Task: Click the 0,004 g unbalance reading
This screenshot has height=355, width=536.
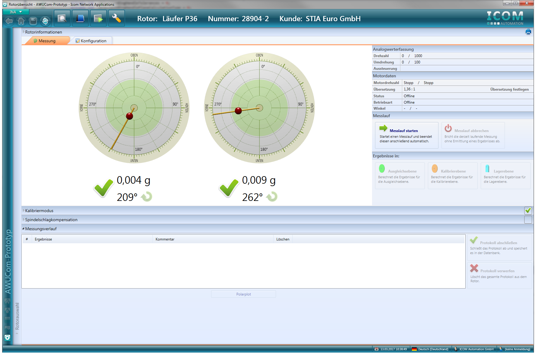Action: (x=133, y=180)
